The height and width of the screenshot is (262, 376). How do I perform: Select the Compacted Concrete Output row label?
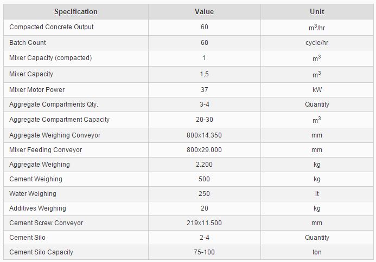[52, 27]
